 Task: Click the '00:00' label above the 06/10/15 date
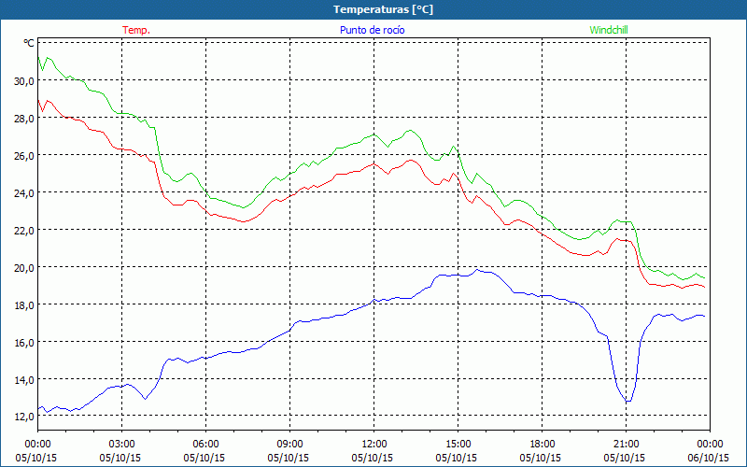pos(710,445)
